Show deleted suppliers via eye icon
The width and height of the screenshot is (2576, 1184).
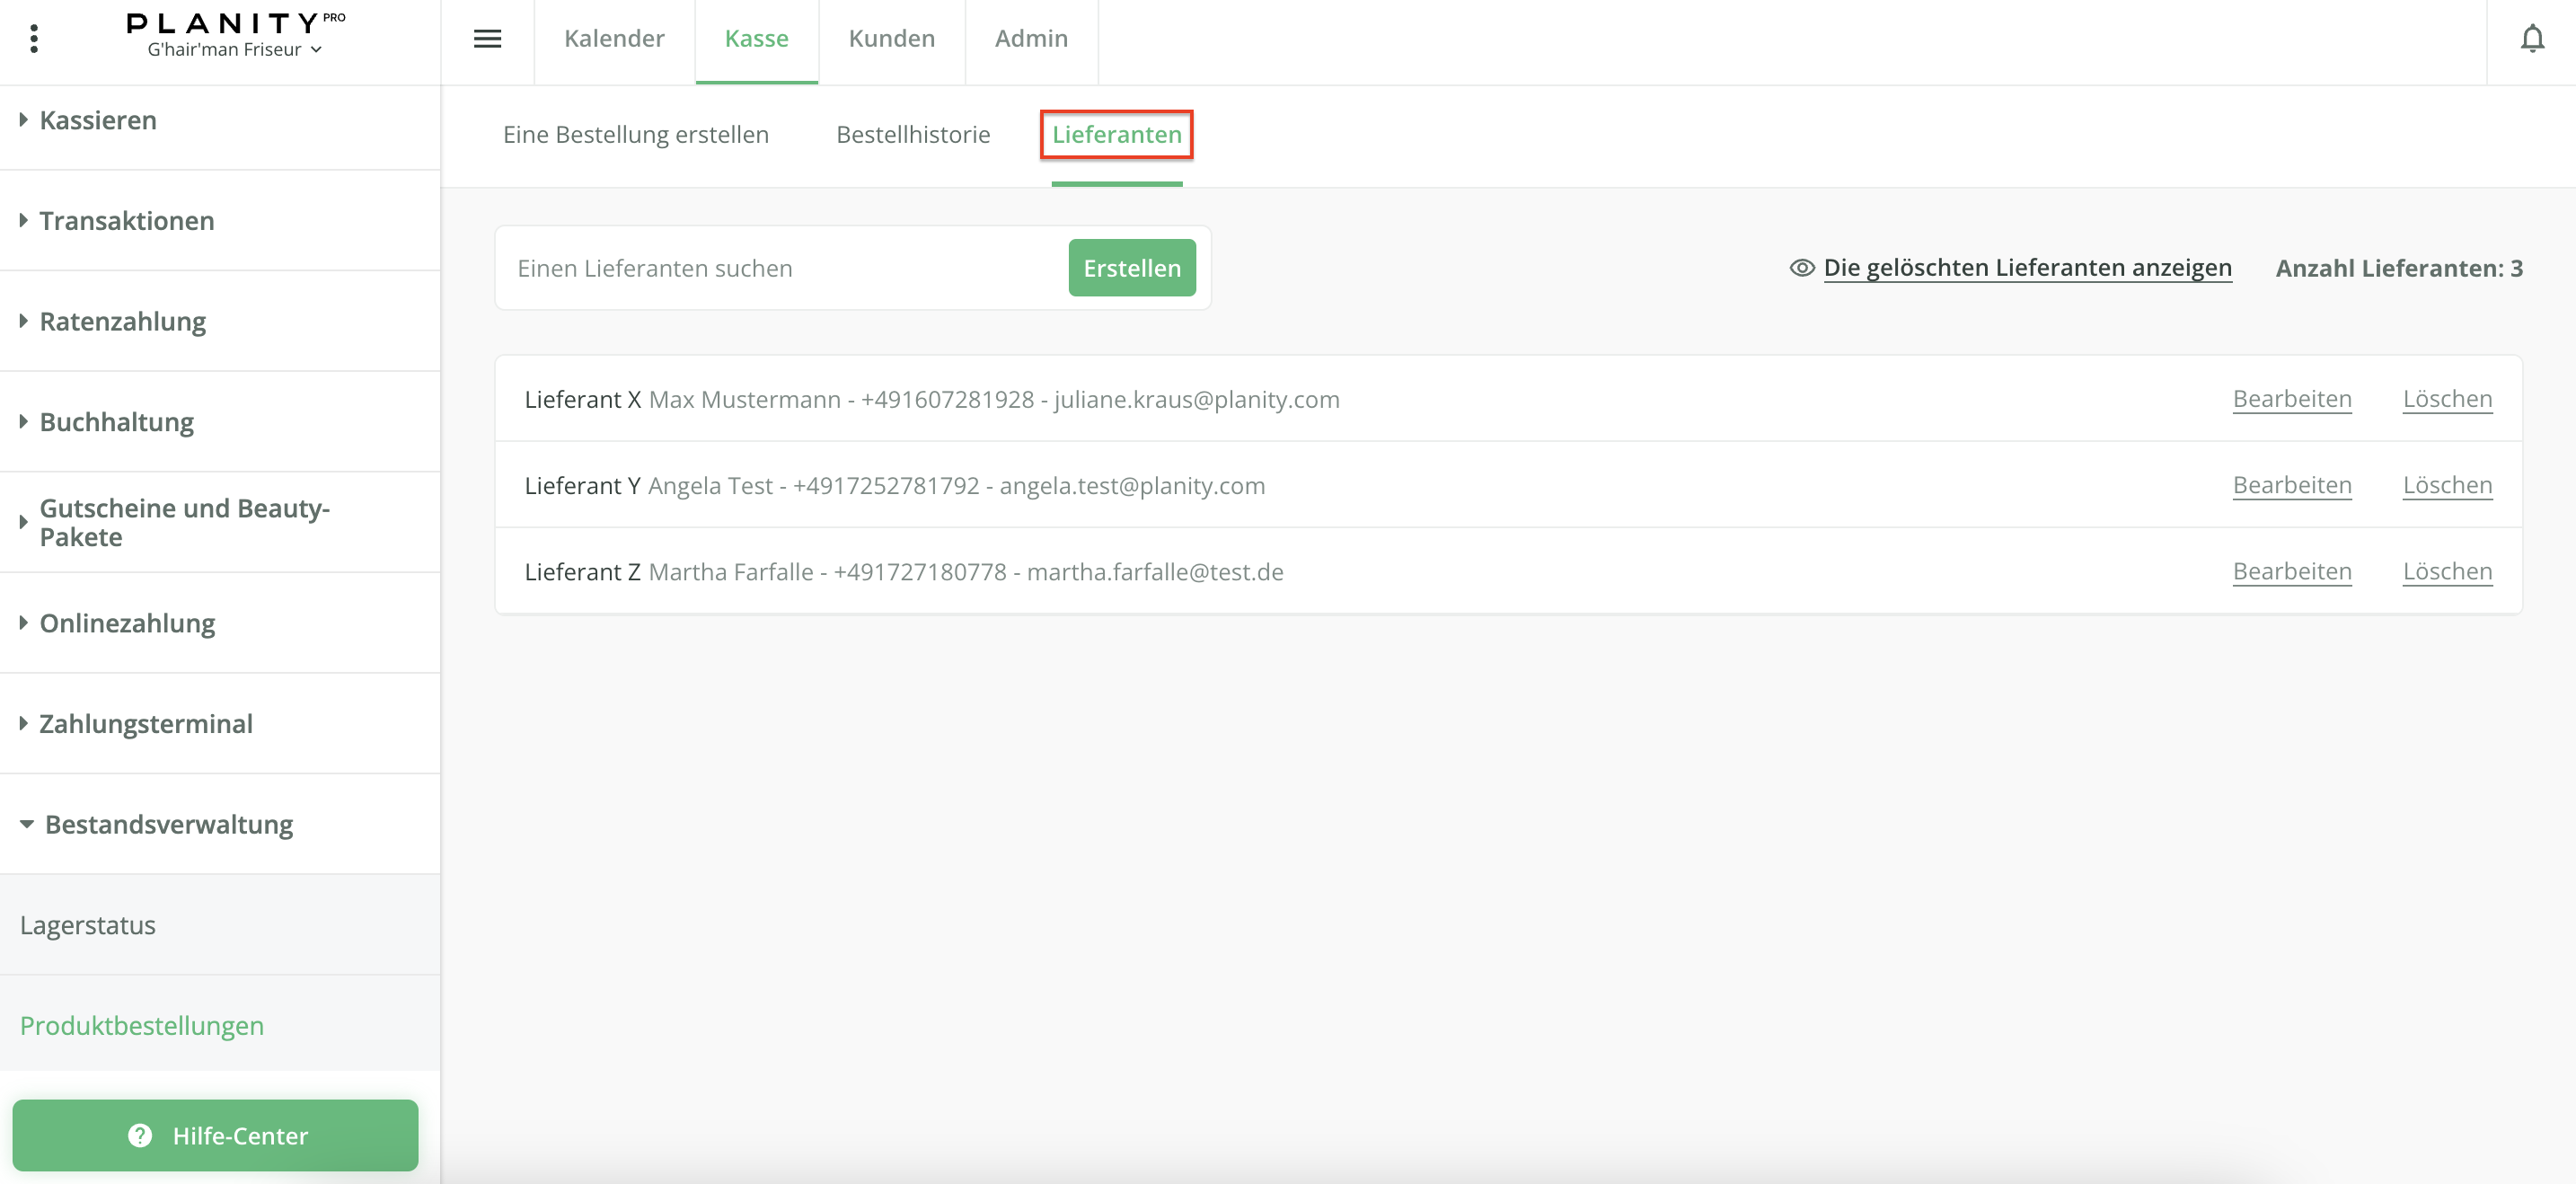[1802, 268]
